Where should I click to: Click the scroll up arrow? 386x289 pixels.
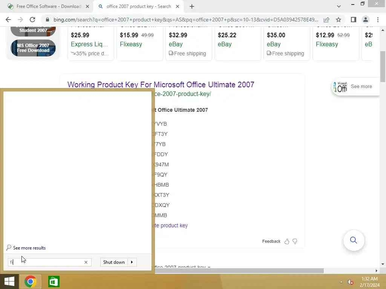pos(383,30)
